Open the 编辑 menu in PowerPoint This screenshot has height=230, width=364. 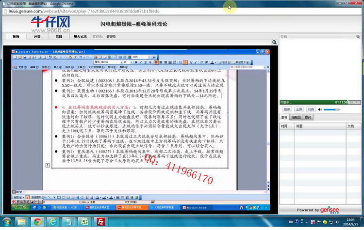pyautogui.click(x=34, y=67)
